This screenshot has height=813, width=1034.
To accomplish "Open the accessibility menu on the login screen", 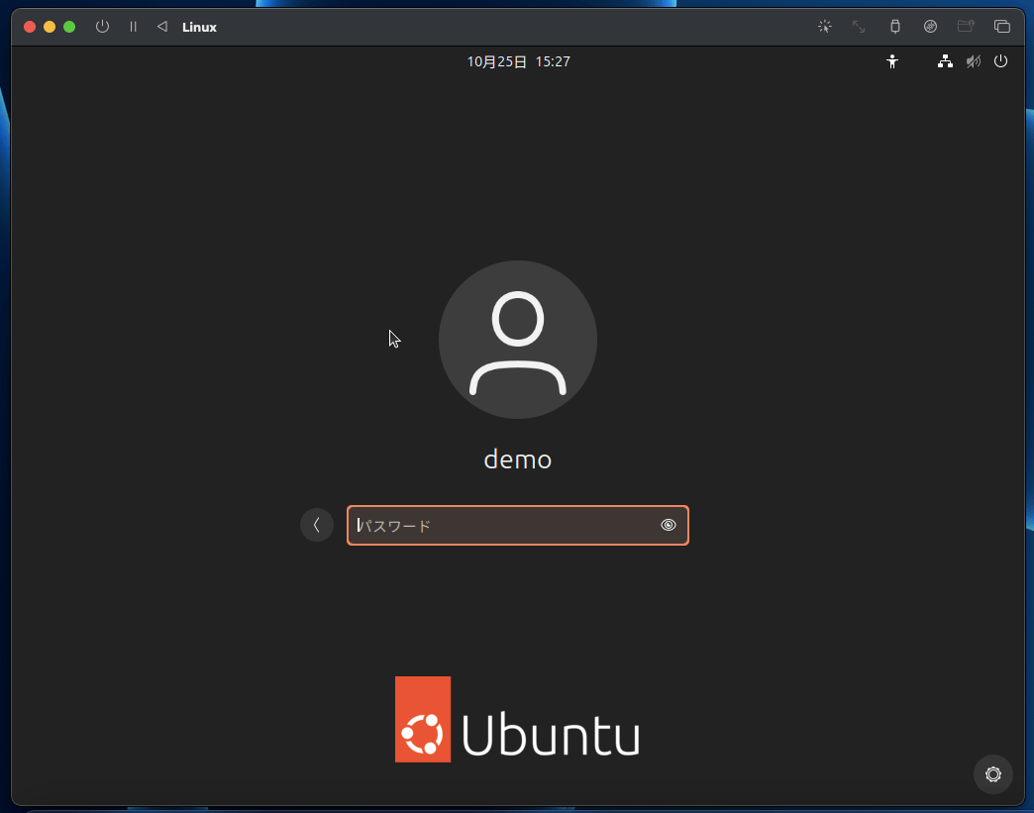I will pos(892,61).
